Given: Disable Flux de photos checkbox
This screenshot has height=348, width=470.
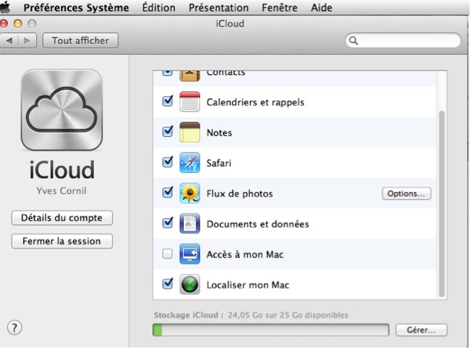Looking at the screenshot, I should coord(167,192).
